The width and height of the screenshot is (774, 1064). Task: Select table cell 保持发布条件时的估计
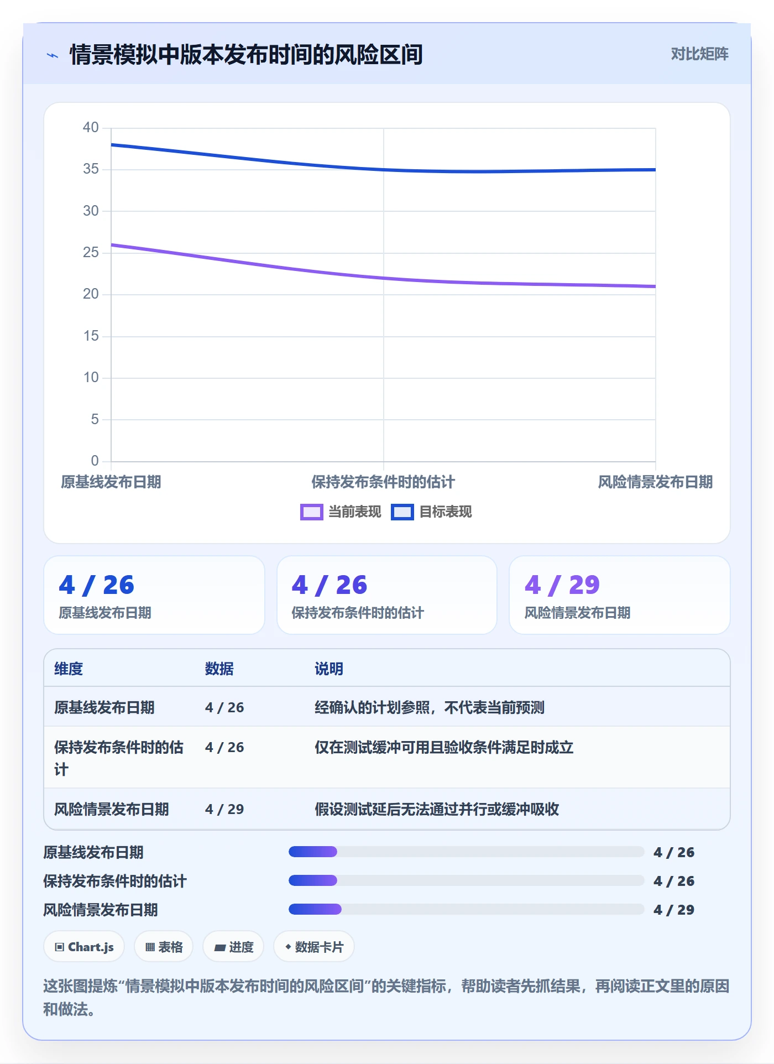[x=119, y=758]
